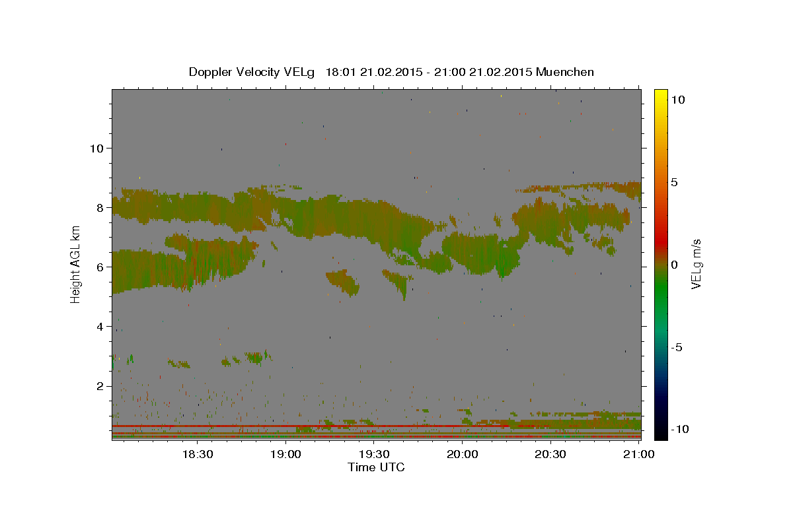Click the height axis label 10

(96, 148)
